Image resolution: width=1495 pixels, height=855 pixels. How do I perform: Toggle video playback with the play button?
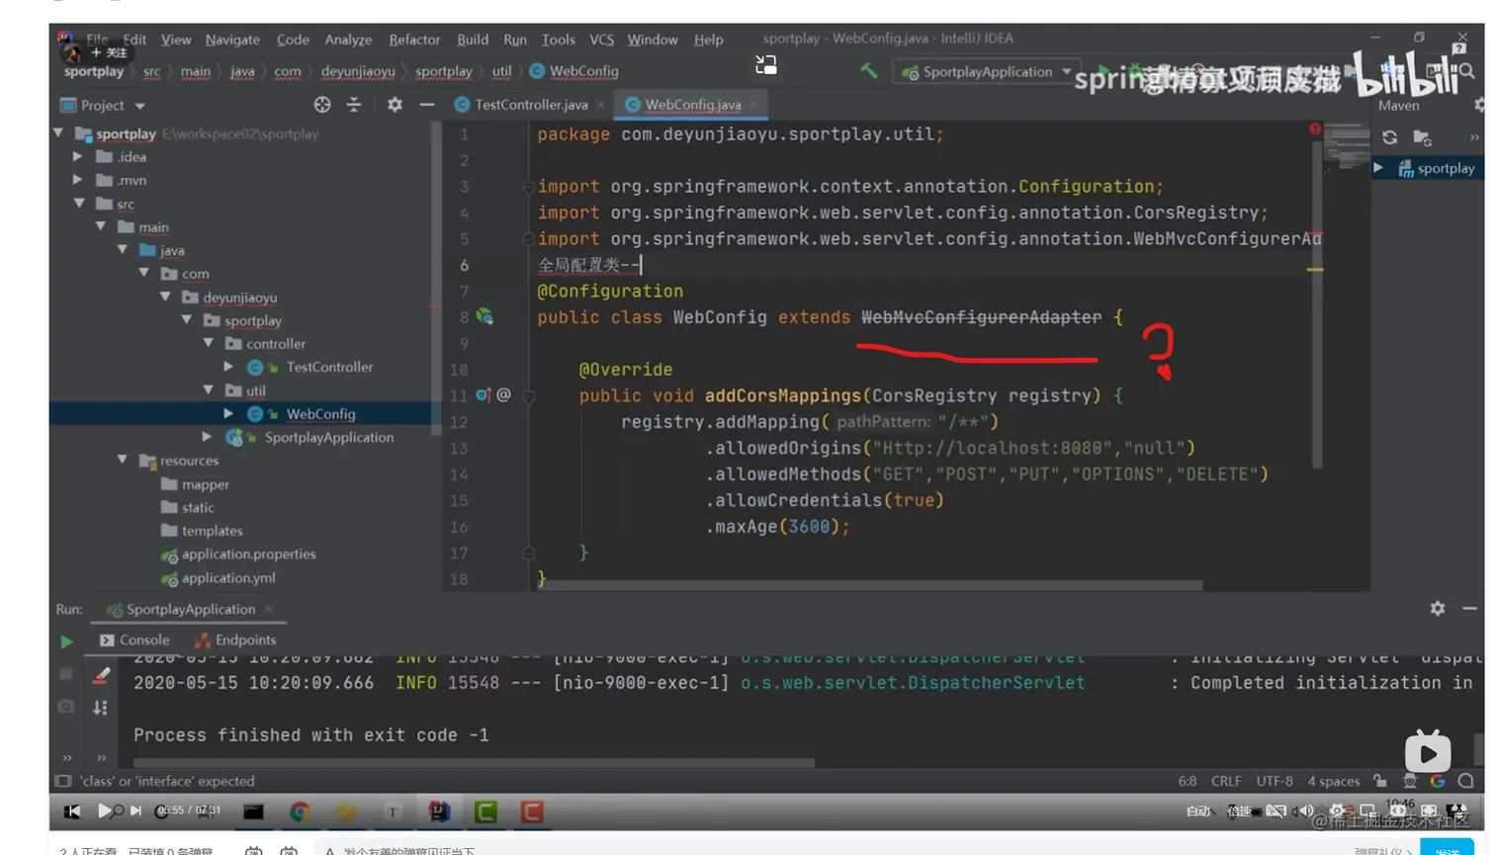pyautogui.click(x=104, y=811)
